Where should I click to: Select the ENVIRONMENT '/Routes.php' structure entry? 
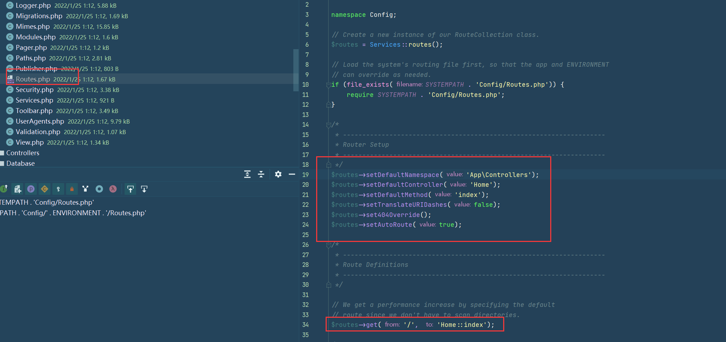pos(73,213)
